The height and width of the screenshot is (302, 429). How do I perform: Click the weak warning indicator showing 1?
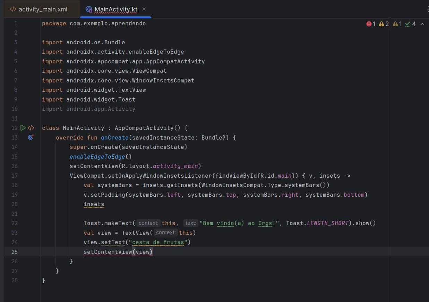pos(397,24)
